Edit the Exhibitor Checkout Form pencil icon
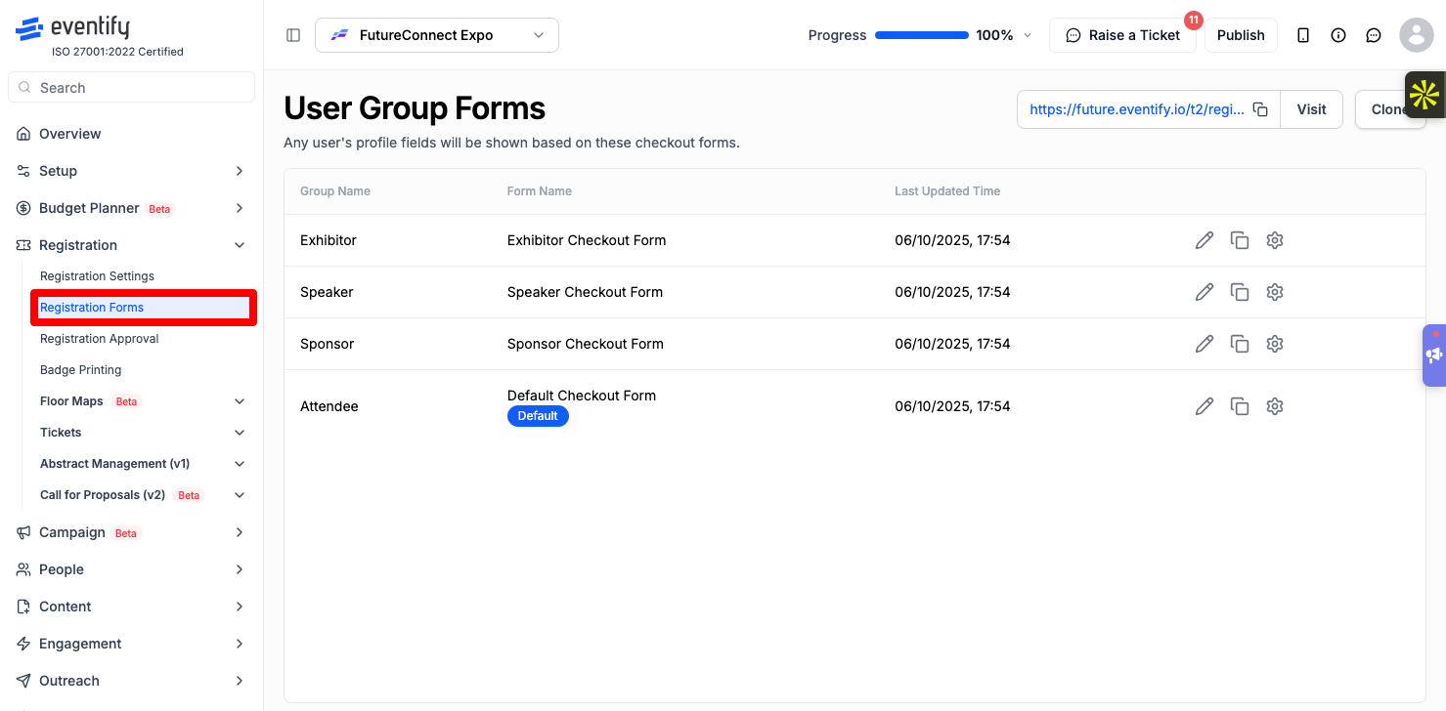This screenshot has width=1446, height=711. click(x=1205, y=240)
